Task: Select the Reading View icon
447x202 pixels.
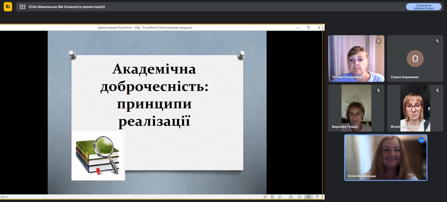Action: tap(308, 197)
